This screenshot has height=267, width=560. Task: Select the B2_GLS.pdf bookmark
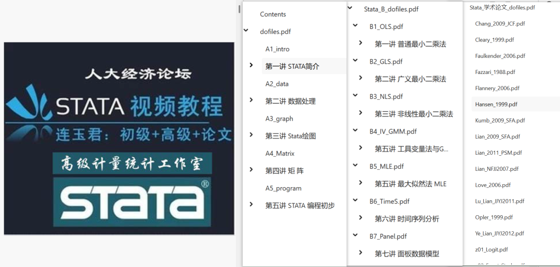(386, 62)
